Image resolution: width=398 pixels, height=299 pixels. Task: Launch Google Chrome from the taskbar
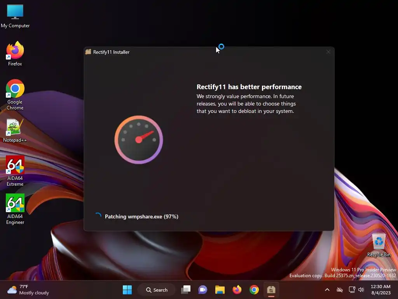(254, 290)
